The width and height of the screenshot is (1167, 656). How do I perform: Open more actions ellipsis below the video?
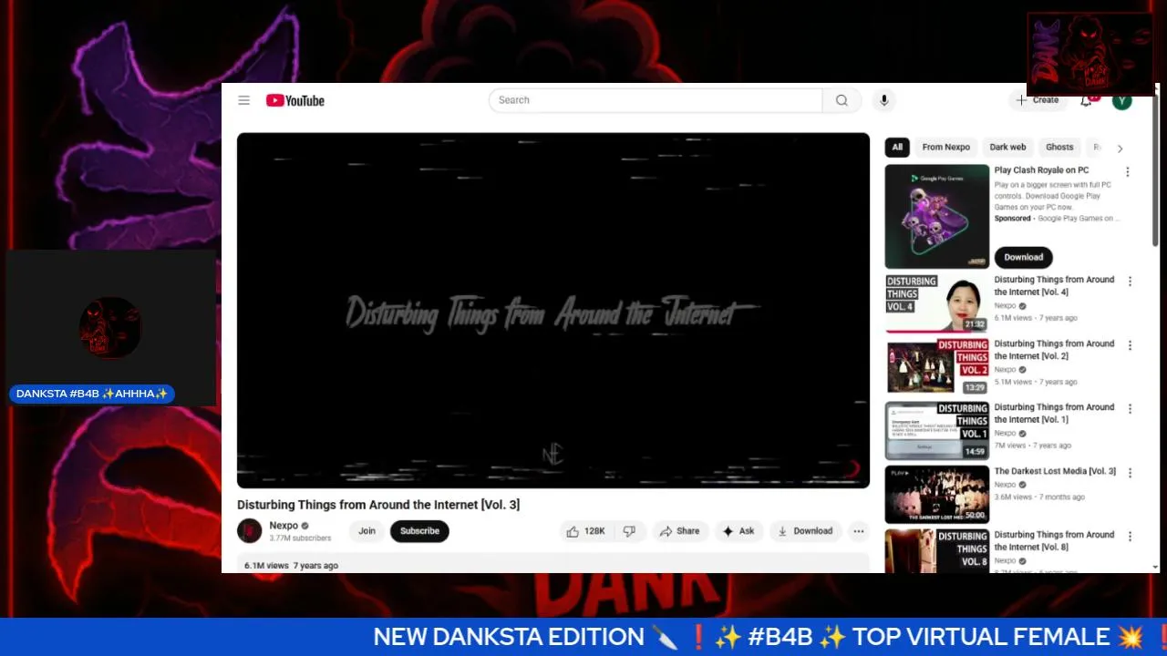[x=858, y=531]
